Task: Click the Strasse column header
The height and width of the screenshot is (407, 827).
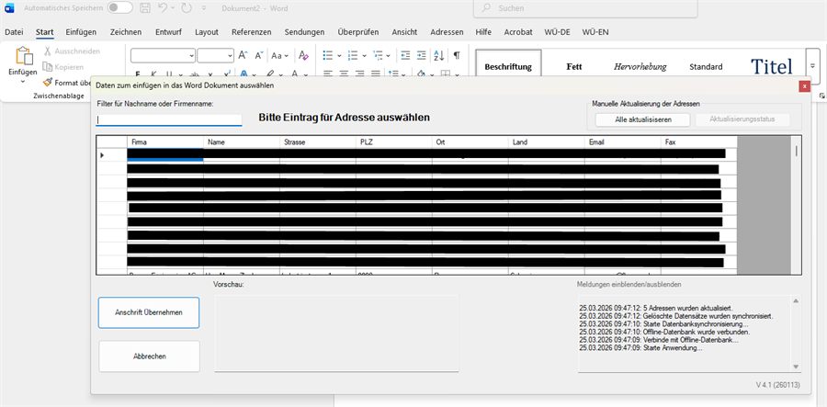Action: click(x=318, y=142)
